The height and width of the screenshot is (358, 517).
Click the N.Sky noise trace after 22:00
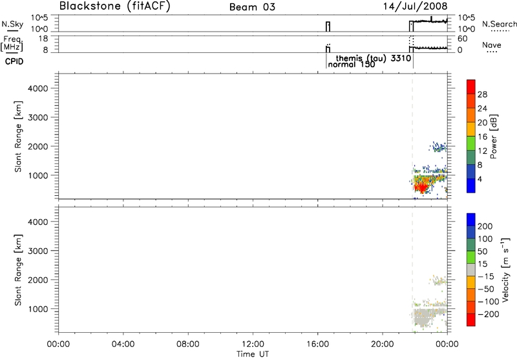point(430,21)
